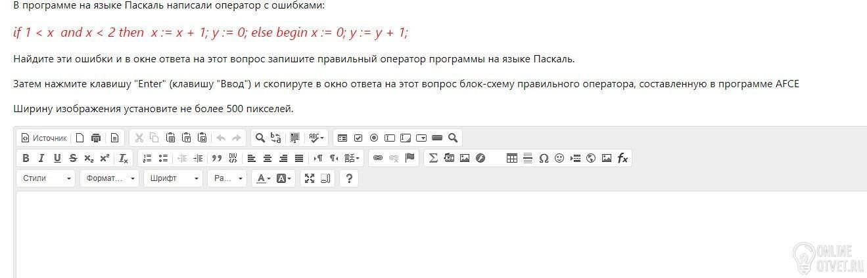
Task: Toggle italic formatting
Action: (x=41, y=158)
